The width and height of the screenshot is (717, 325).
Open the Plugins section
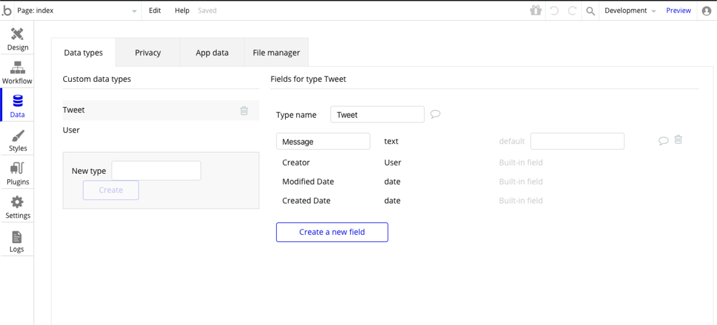[17, 173]
